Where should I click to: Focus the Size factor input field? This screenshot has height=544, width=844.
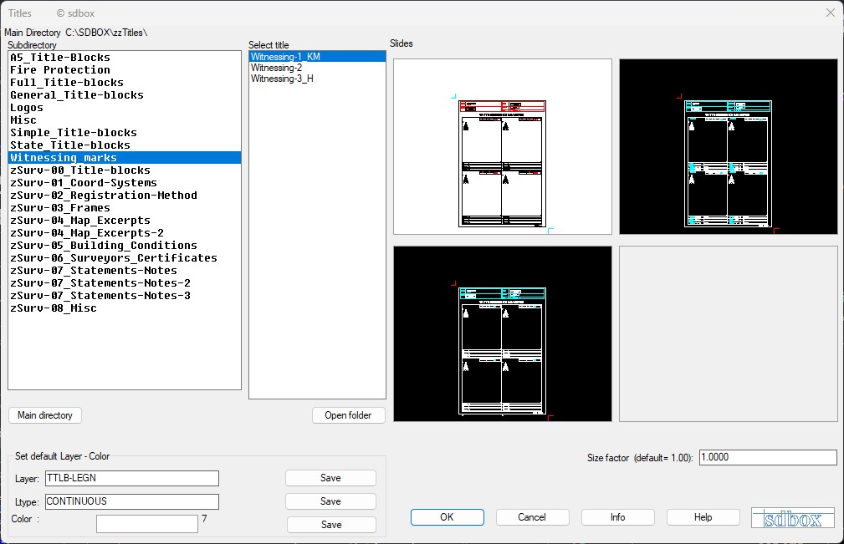[x=768, y=457]
